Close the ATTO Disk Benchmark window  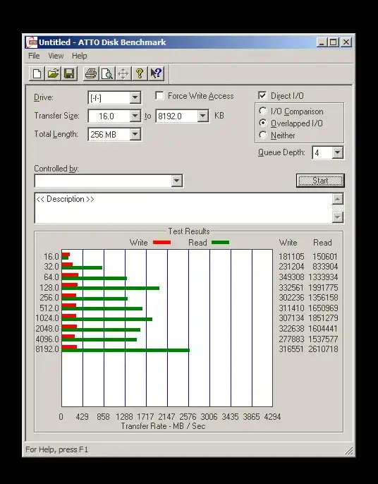[346, 42]
